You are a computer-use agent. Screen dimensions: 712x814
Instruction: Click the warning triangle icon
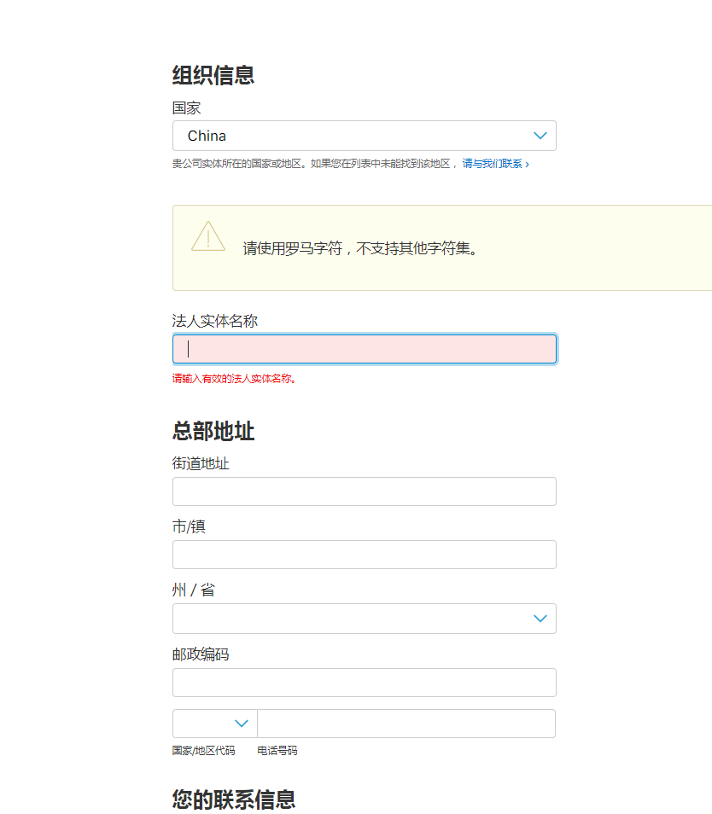point(208,236)
